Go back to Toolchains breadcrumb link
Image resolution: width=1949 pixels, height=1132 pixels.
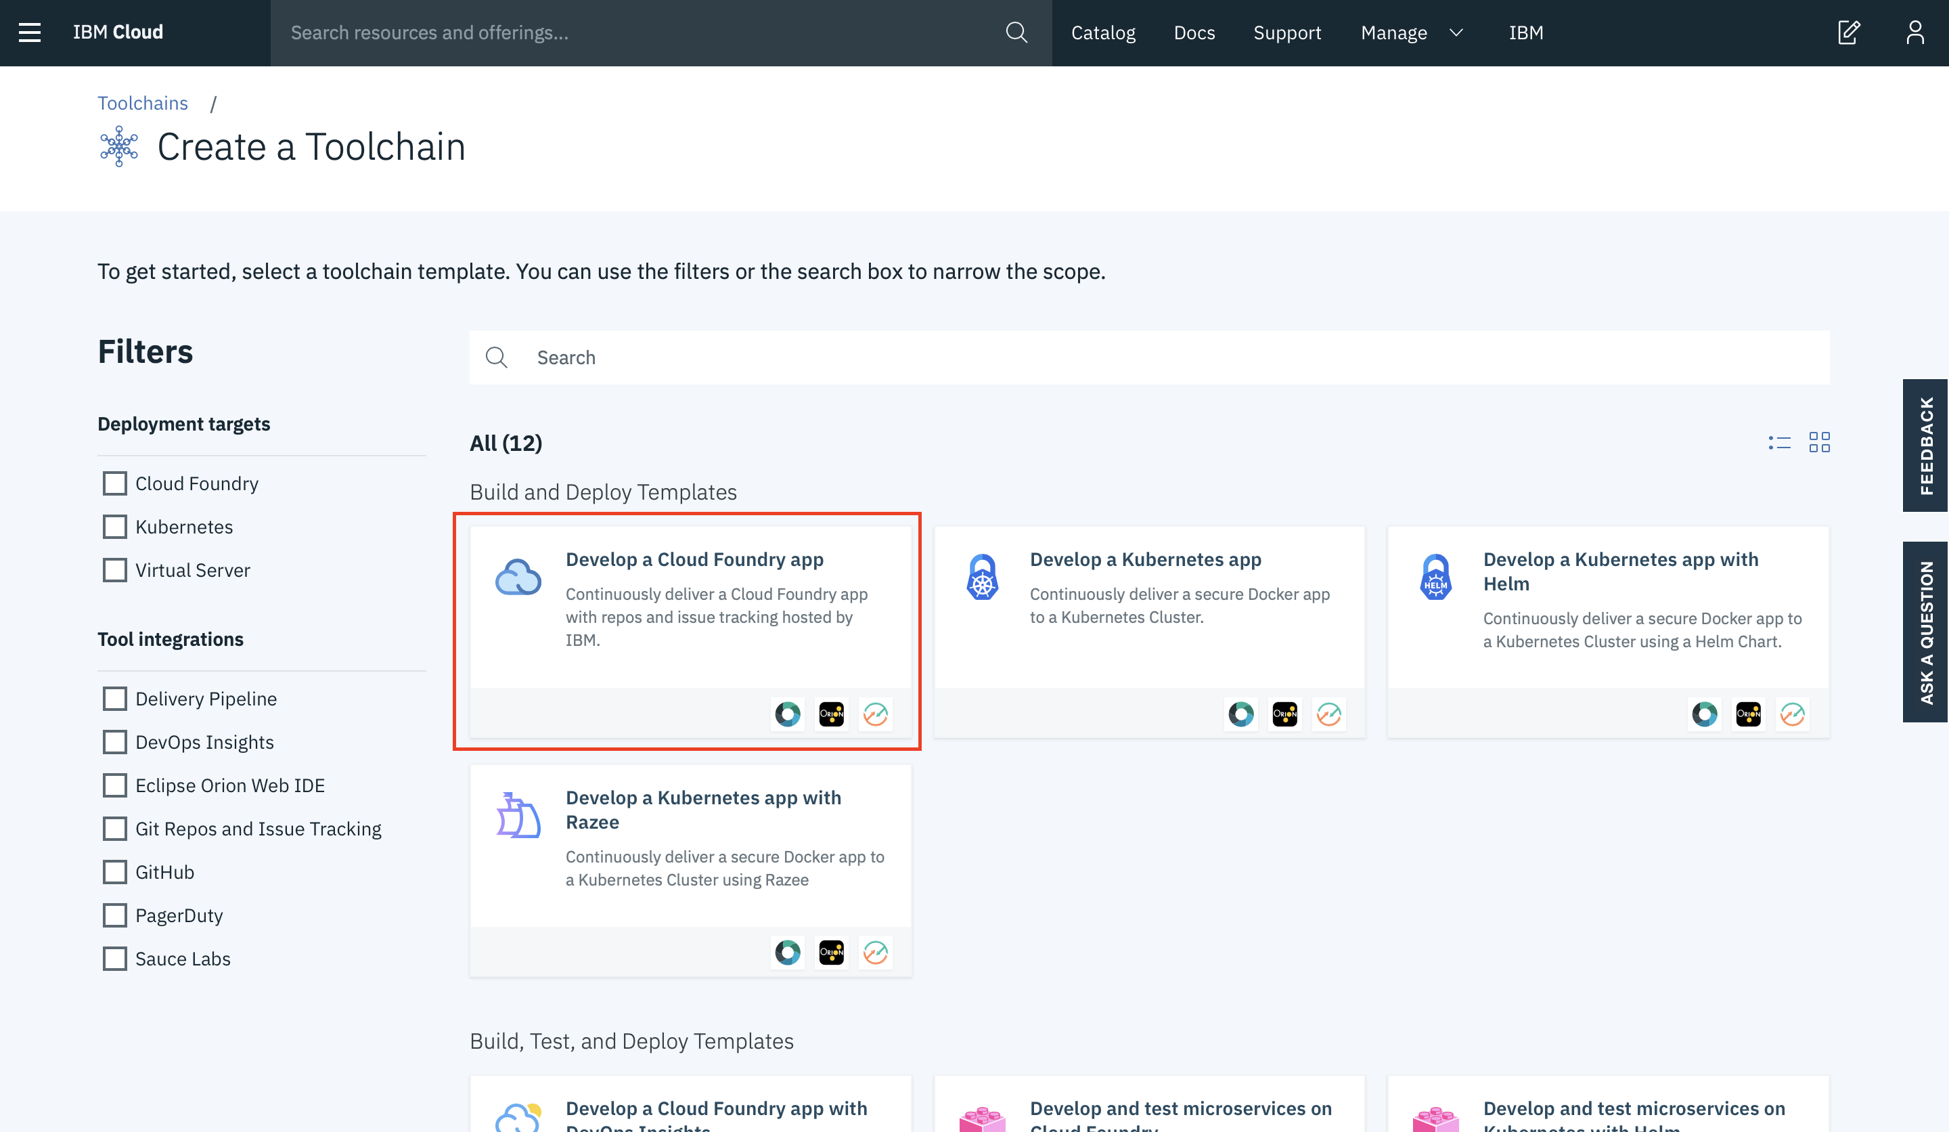pyautogui.click(x=142, y=103)
